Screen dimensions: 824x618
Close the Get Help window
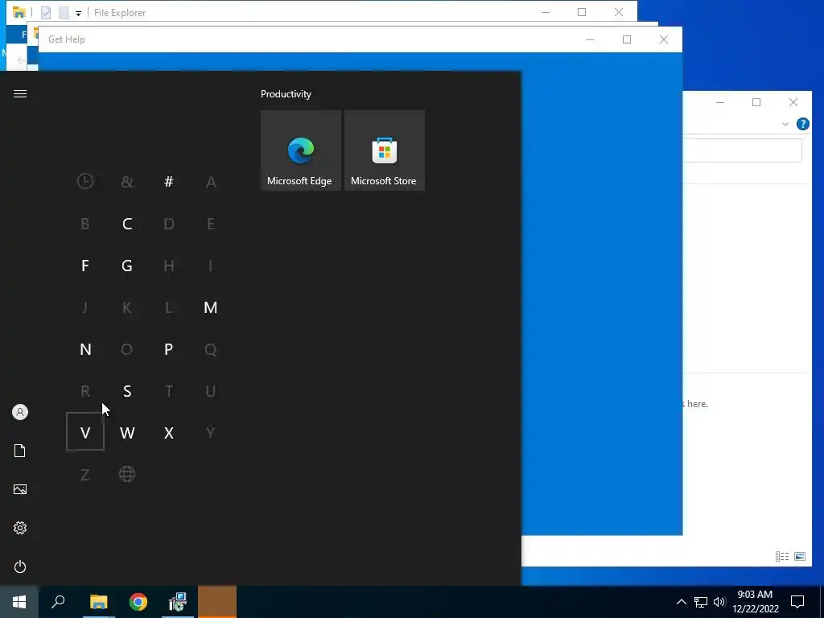pos(664,39)
